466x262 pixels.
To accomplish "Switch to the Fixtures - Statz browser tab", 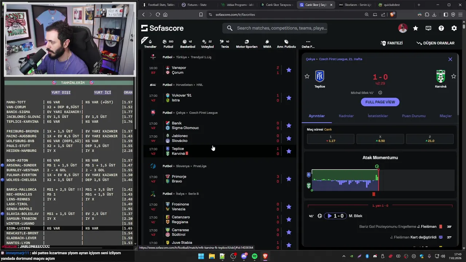I will pyautogui.click(x=197, y=5).
